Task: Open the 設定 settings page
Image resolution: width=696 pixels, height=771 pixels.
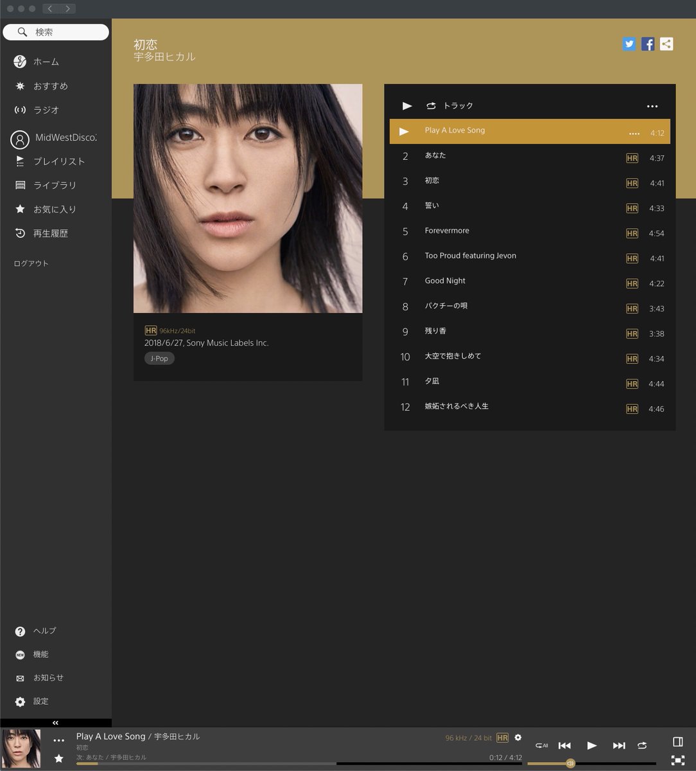Action: click(32, 702)
